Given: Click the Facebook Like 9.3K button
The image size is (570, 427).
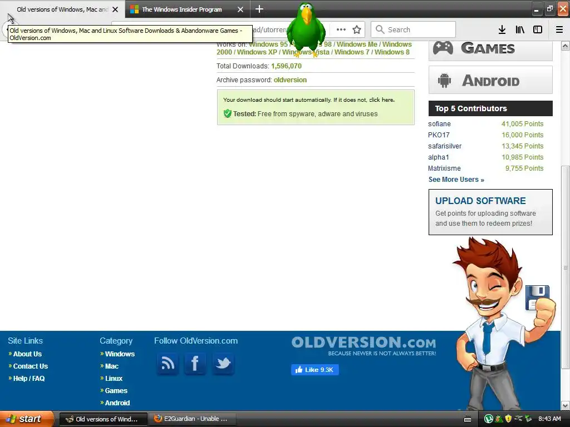Looking at the screenshot, I should pyautogui.click(x=315, y=370).
